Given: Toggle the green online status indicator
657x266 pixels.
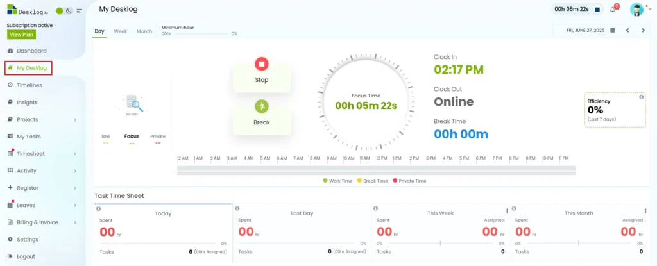Looking at the screenshot, I should [x=60, y=11].
